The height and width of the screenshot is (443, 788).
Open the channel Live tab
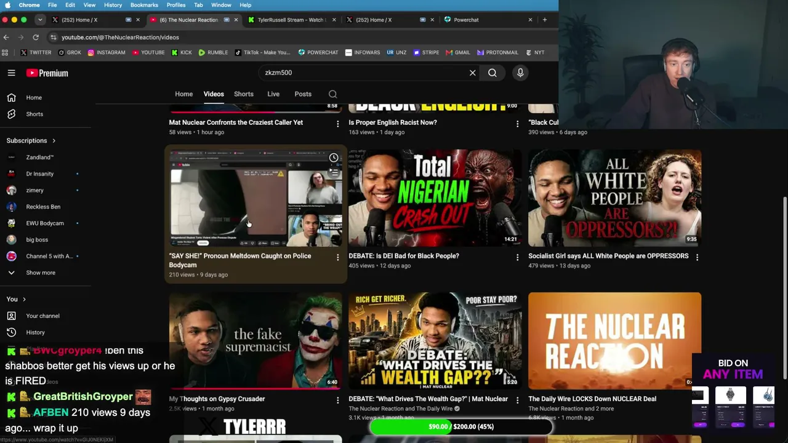click(x=273, y=94)
